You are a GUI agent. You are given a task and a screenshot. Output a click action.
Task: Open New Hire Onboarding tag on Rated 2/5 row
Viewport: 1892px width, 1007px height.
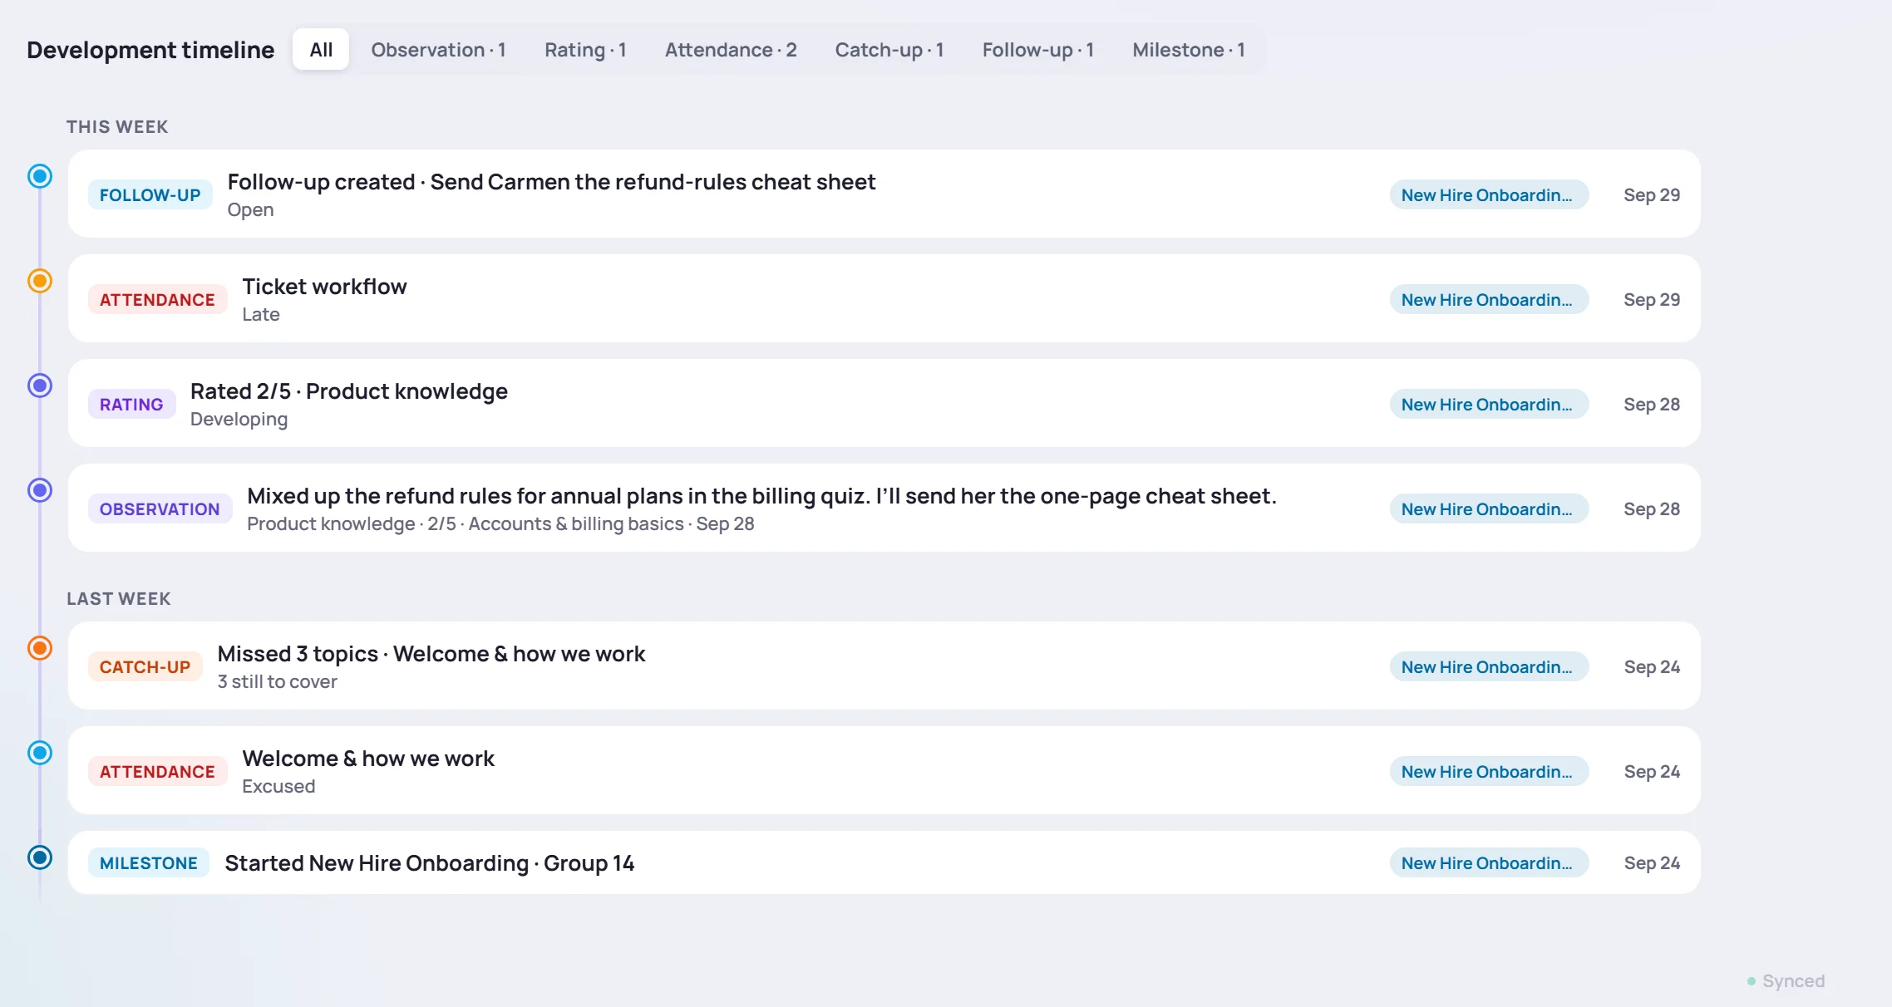pyautogui.click(x=1489, y=405)
